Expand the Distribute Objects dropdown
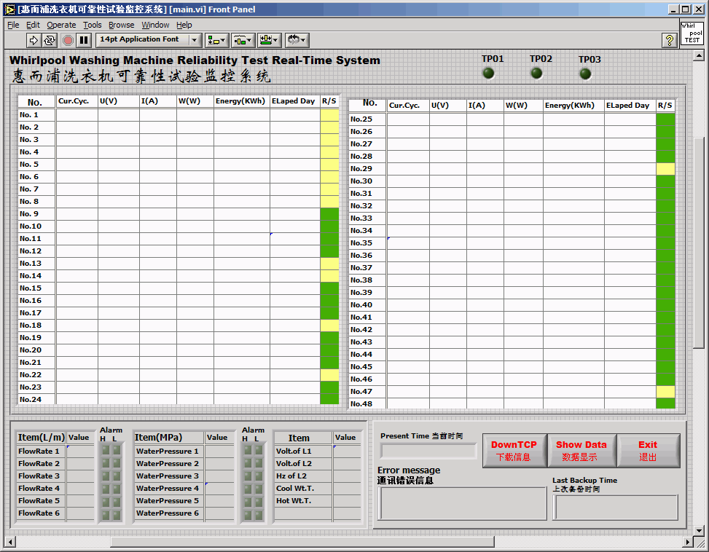 (x=243, y=40)
